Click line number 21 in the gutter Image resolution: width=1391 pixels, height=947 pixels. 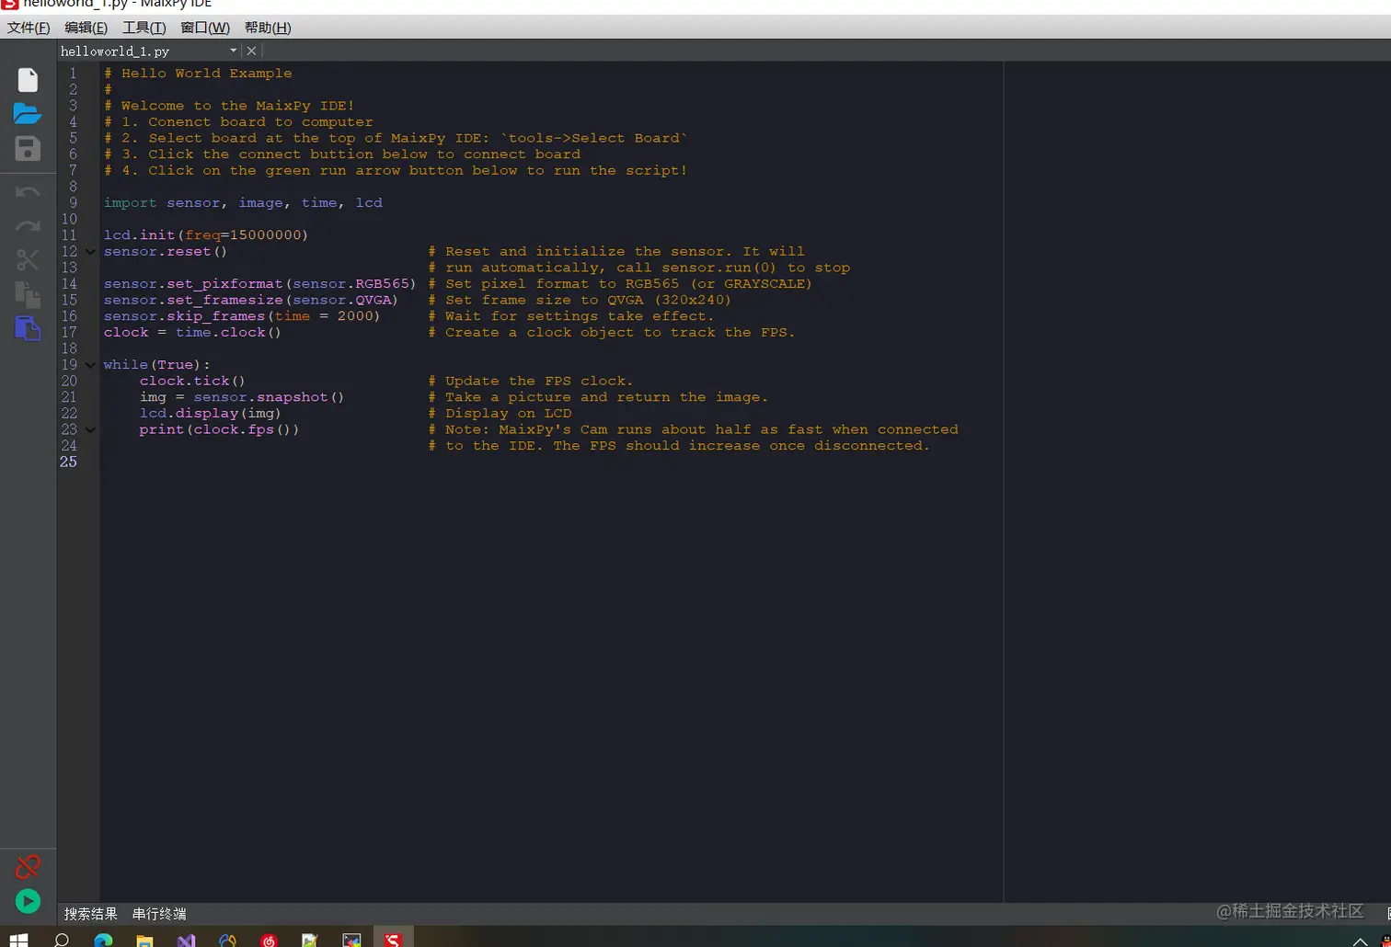69,397
